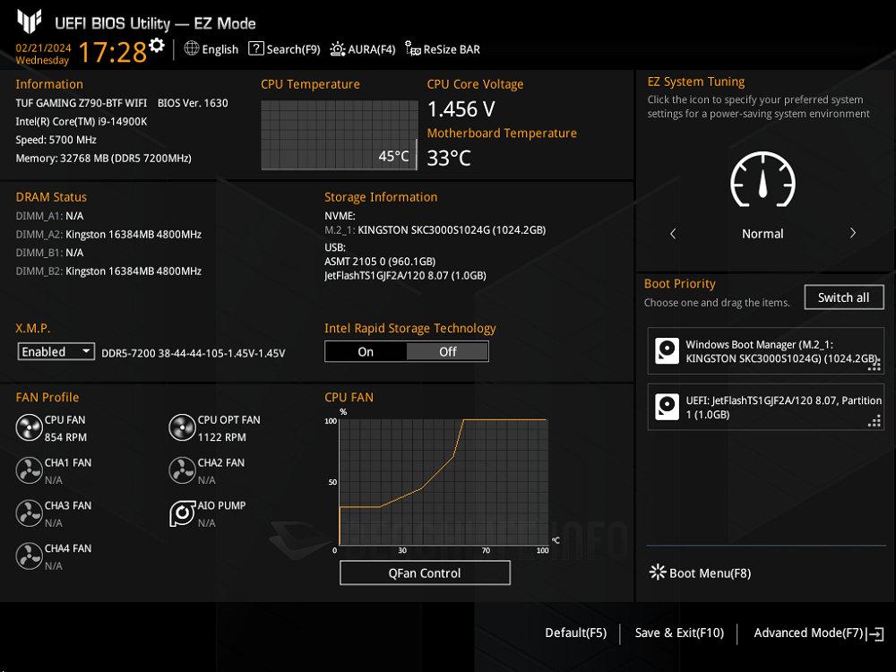This screenshot has height=672, width=896.
Task: Click right chevron in EZ System Tuning
Action: 852,233
